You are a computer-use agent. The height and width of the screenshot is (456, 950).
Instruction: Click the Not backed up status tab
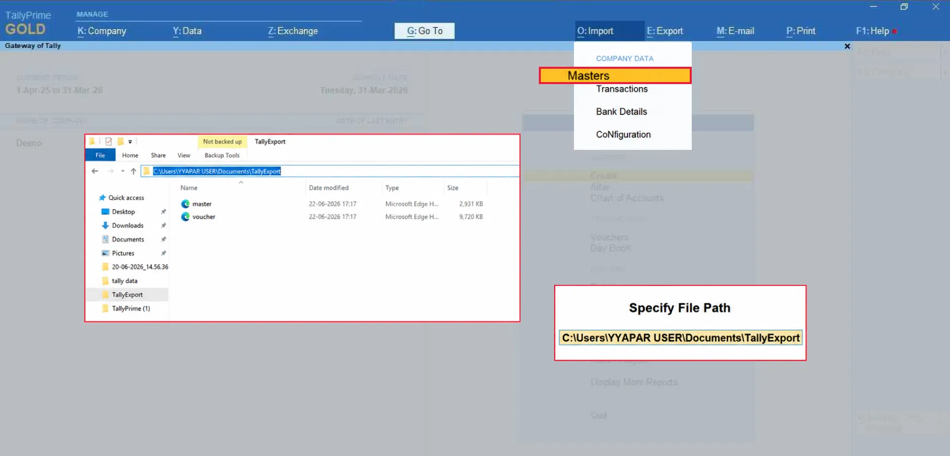pyautogui.click(x=222, y=141)
